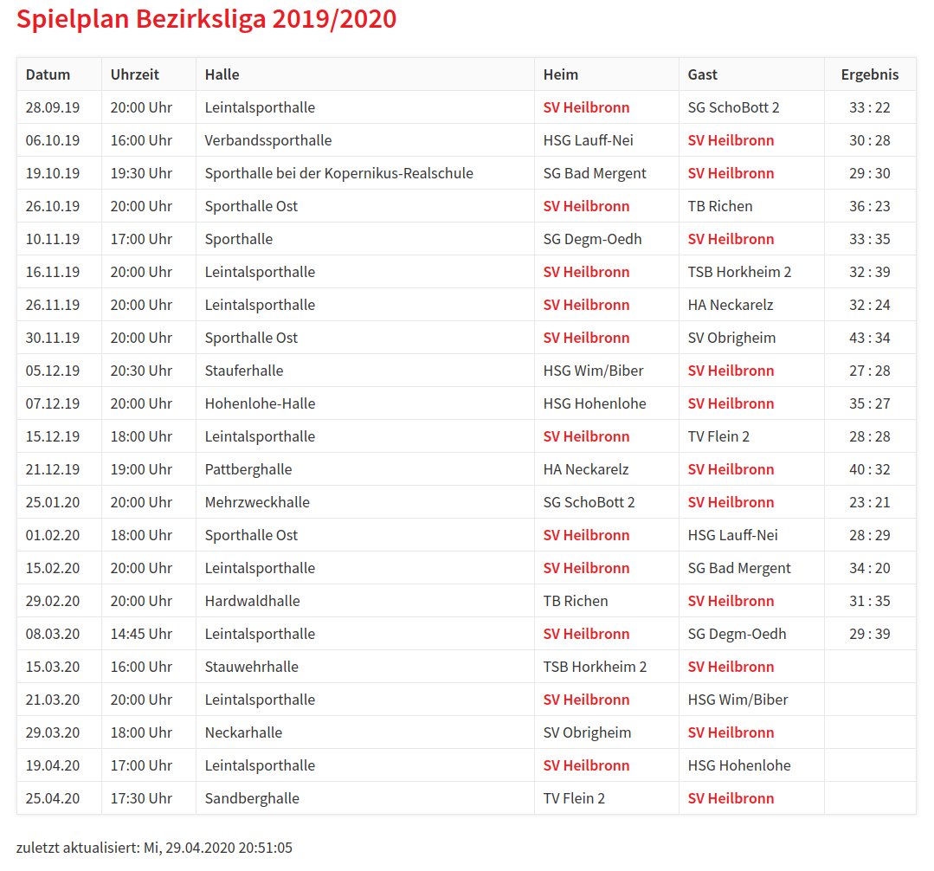The height and width of the screenshot is (871, 934).
Task: Click SV Heilbronn in the 28.09.19 row
Action: (x=586, y=107)
